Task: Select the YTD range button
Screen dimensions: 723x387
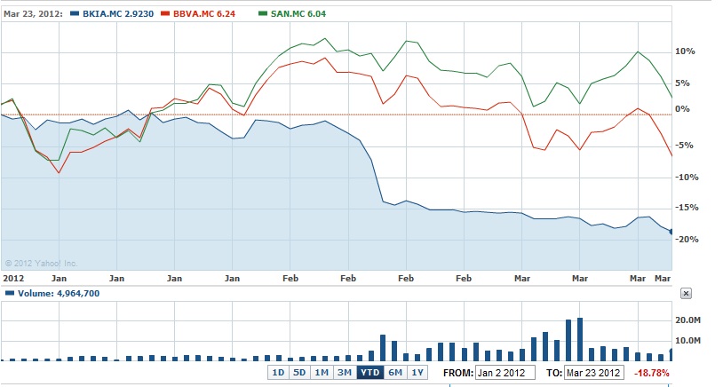Action: [369, 372]
